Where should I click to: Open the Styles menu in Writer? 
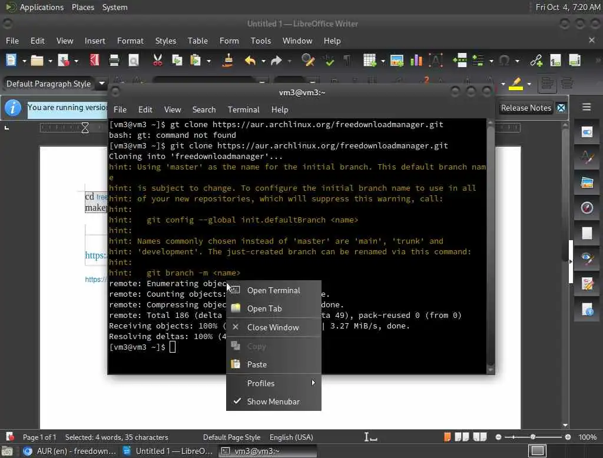tap(165, 41)
